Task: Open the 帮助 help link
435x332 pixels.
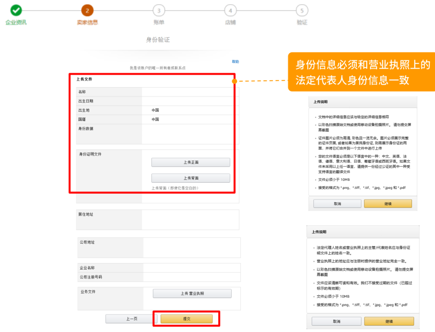Action: tap(235, 61)
